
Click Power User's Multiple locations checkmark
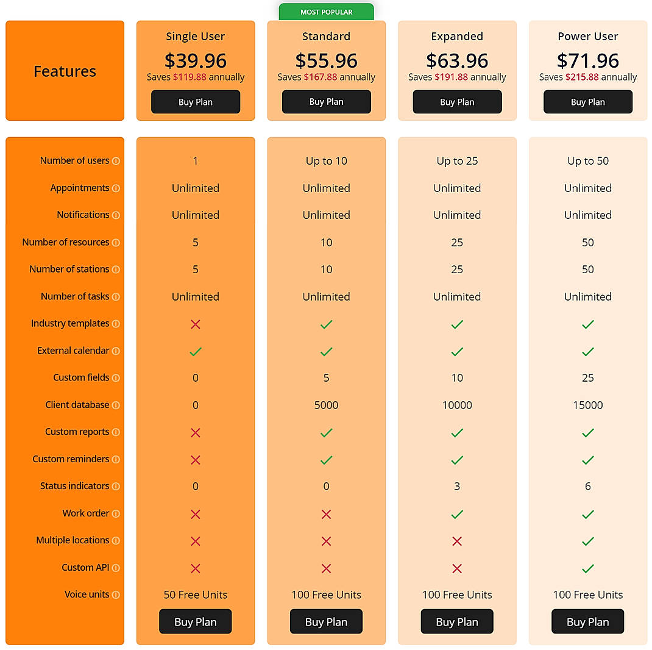(x=587, y=541)
